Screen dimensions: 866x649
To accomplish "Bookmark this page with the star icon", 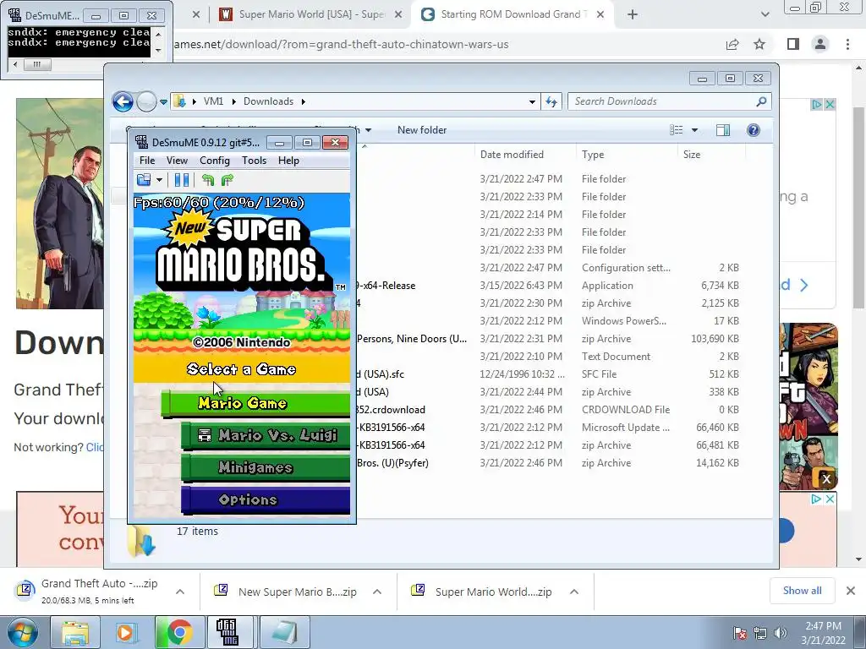I will click(x=759, y=44).
